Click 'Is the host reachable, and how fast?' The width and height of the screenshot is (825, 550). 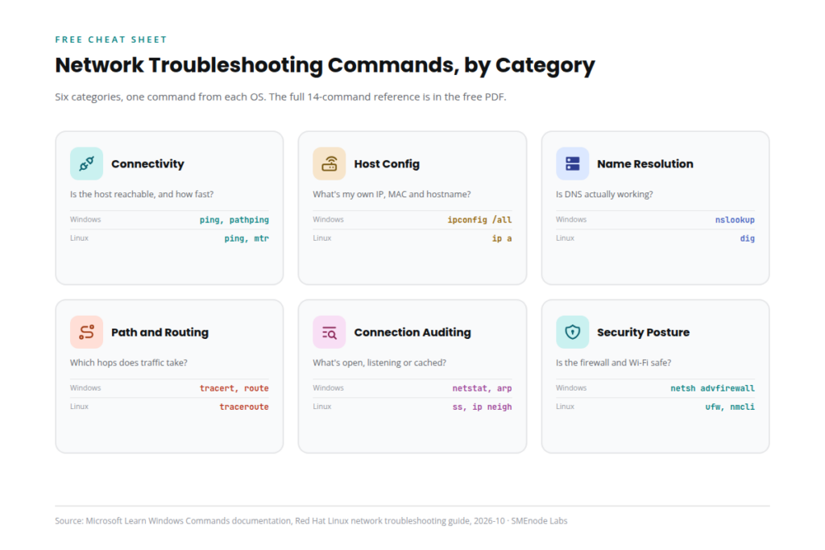(142, 194)
